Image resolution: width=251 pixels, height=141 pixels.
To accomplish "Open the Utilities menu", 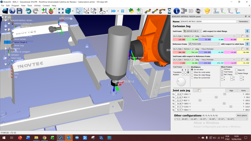I will (x=37, y=5).
